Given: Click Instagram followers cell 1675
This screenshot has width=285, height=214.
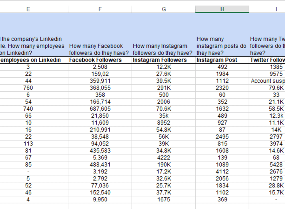Looking at the screenshot, I should (x=164, y=200).
